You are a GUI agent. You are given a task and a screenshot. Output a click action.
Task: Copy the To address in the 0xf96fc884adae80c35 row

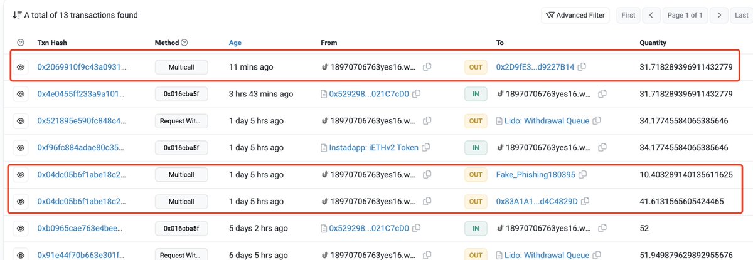602,148
